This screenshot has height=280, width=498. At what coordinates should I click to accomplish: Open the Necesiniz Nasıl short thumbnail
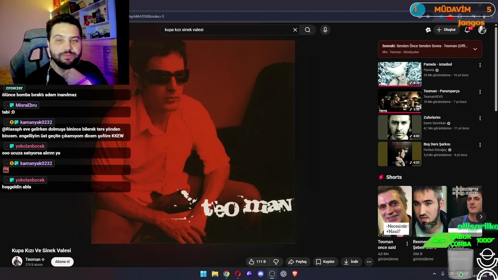coord(395,211)
